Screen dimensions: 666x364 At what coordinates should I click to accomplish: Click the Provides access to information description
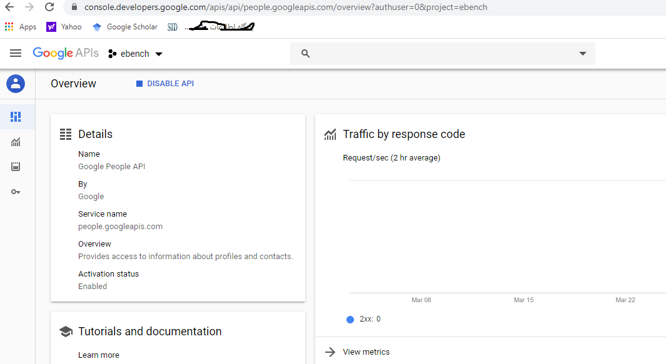pos(186,256)
